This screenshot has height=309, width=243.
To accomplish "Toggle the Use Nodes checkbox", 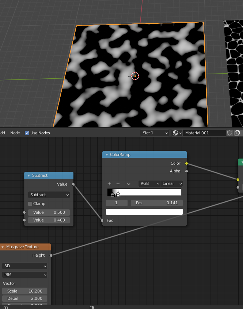I will click(x=27, y=133).
